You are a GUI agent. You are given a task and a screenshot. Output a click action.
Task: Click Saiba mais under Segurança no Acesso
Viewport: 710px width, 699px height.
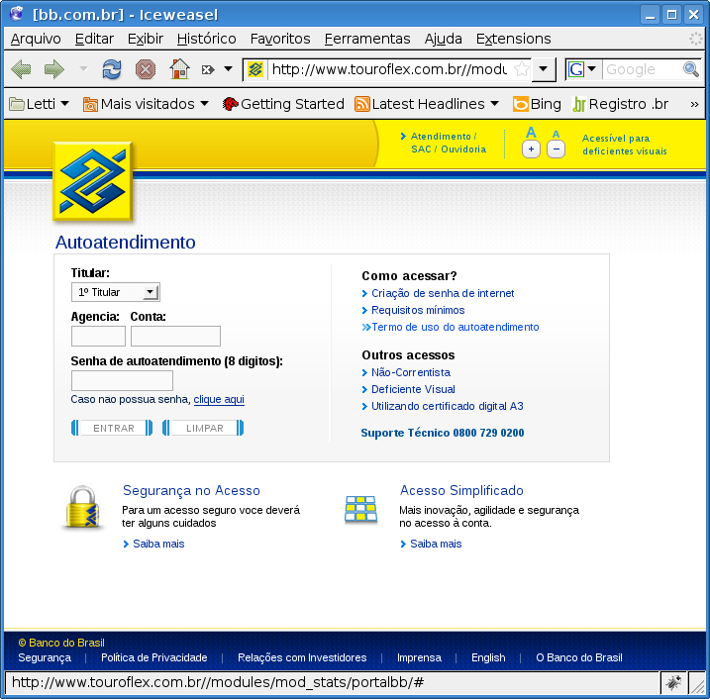tap(158, 544)
